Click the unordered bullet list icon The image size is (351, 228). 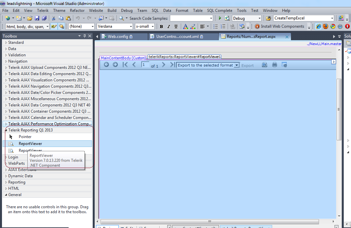click(x=215, y=27)
